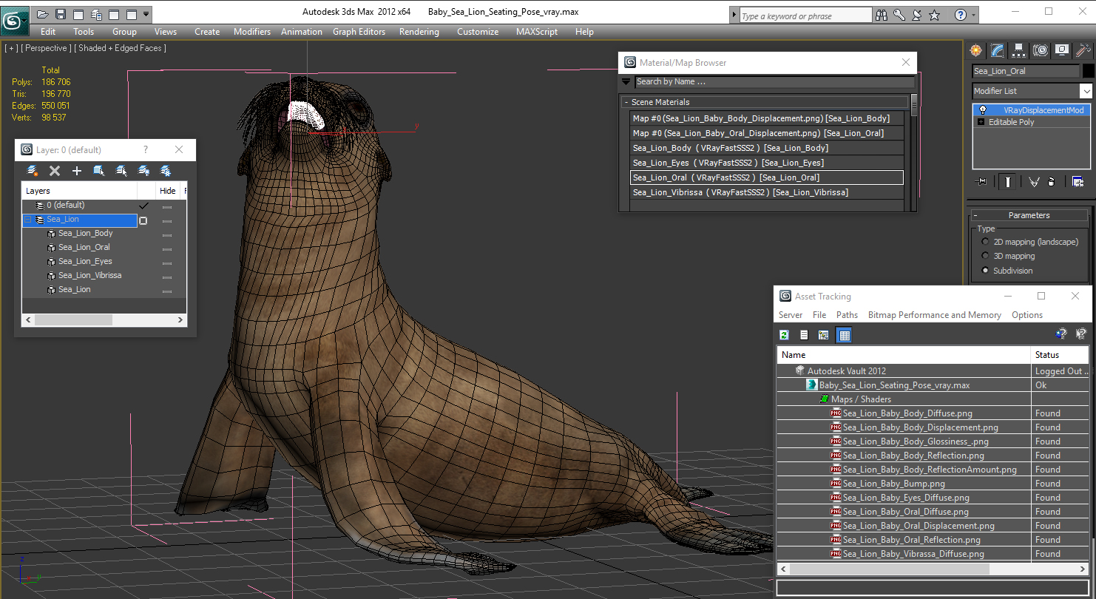This screenshot has height=599, width=1096.
Task: Collapse the Parameters rollout header
Action: [1028, 215]
